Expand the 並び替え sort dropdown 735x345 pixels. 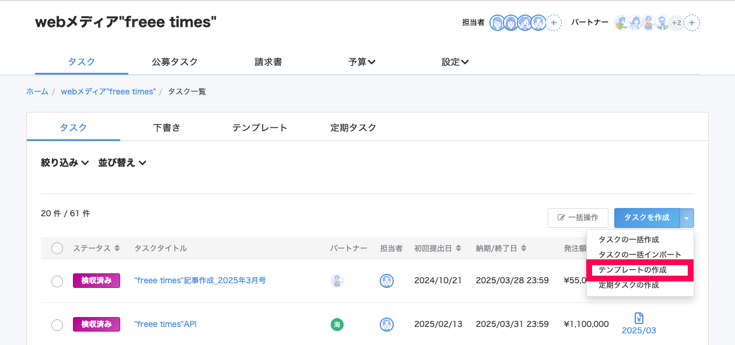point(122,163)
